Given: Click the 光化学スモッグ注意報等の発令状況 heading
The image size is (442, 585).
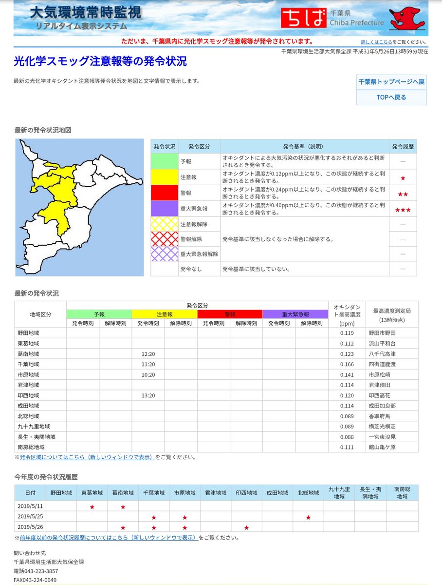Looking at the screenshot, I should point(100,61).
